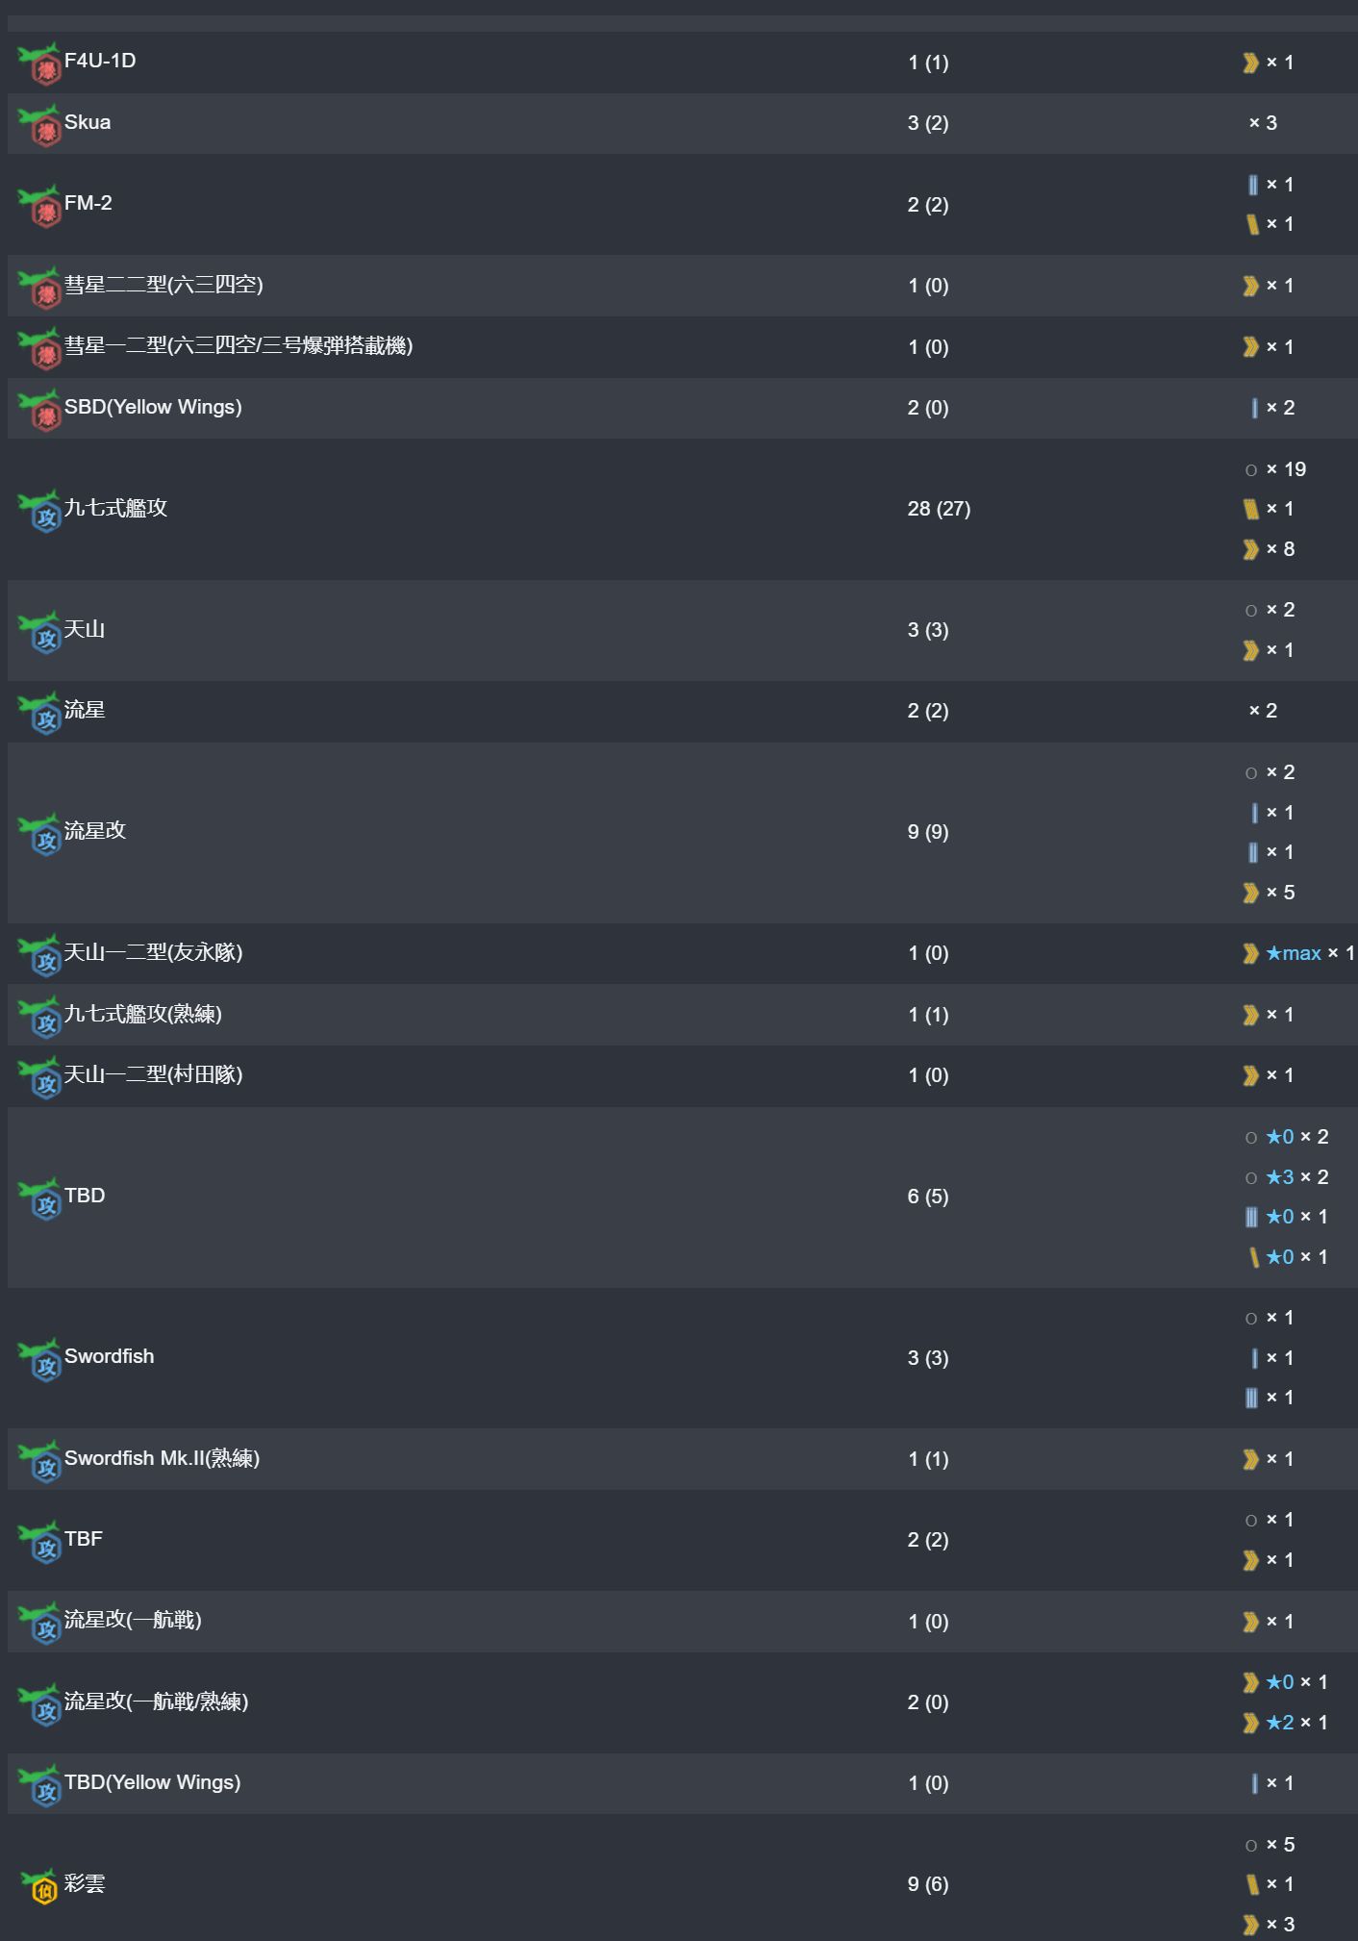Click the blue attack icon next to 天山
The image size is (1358, 1941).
[x=39, y=632]
